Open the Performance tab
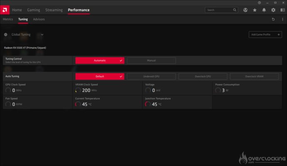Screen dimensions: 287x166 pos(78,10)
